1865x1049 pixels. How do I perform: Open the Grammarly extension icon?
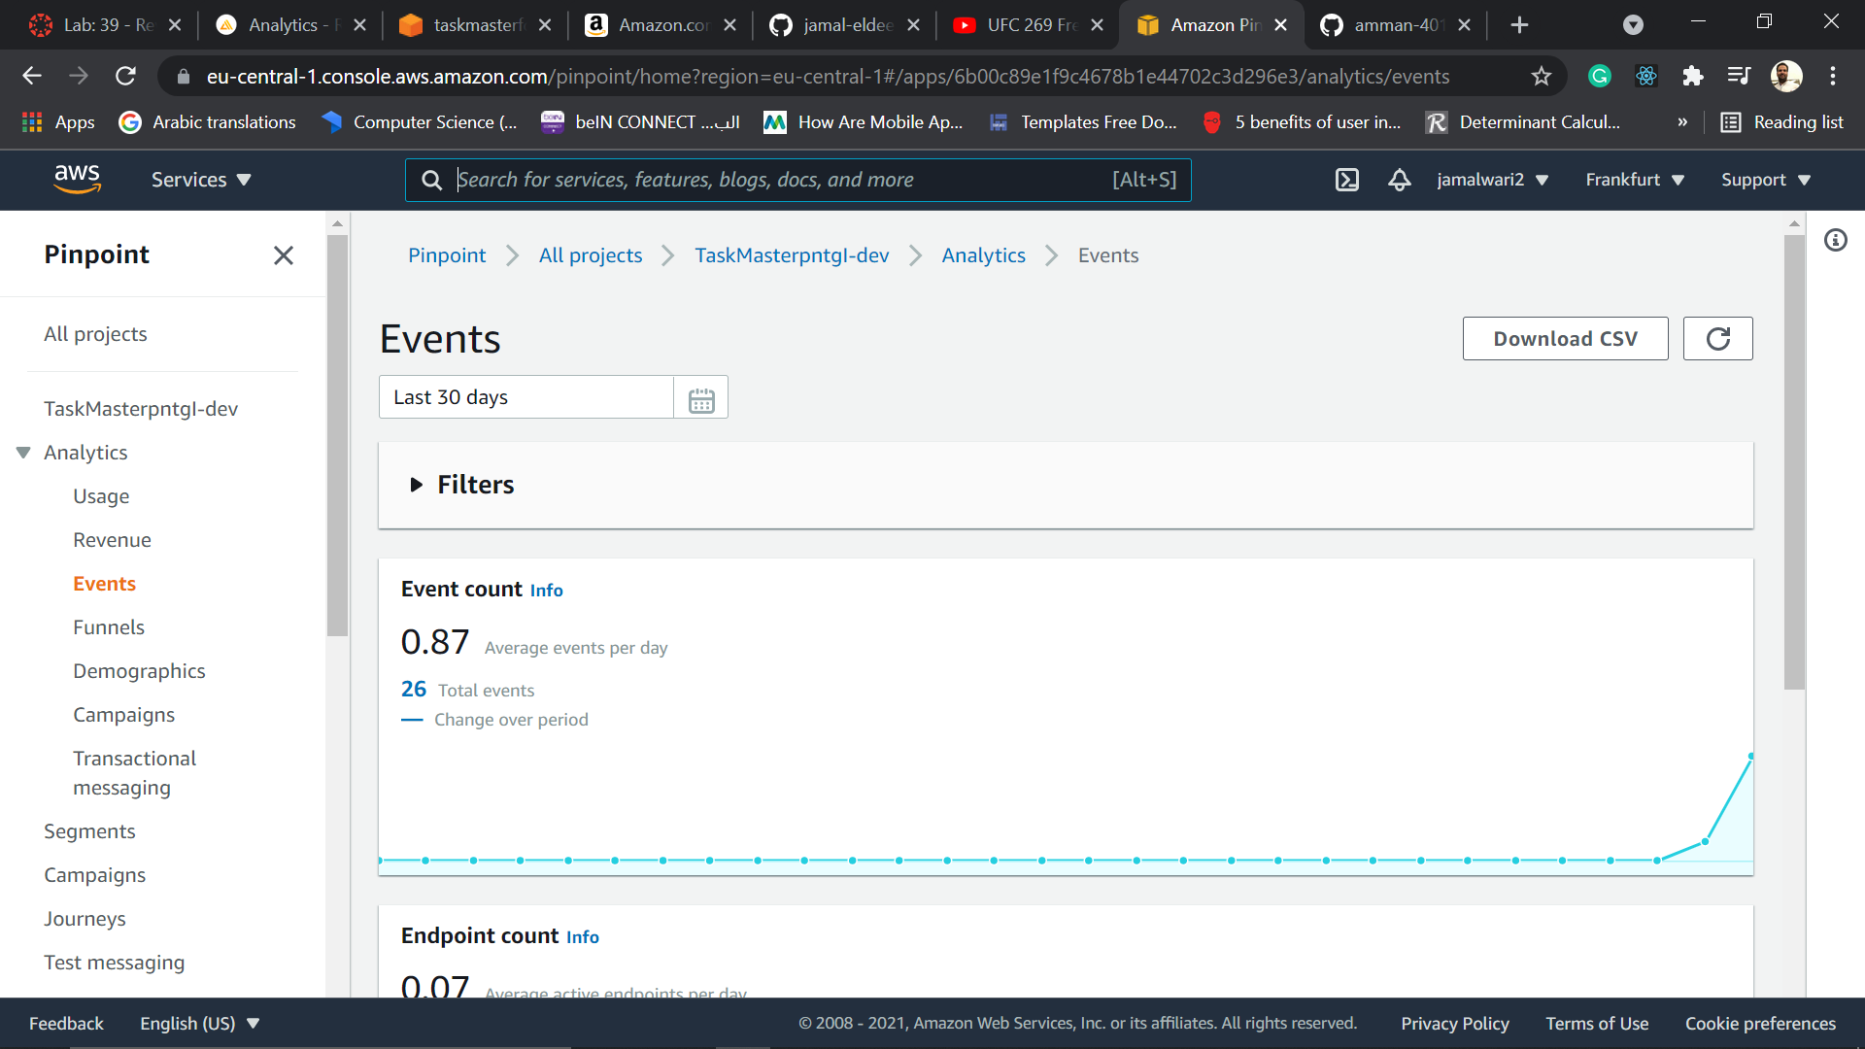tap(1599, 76)
